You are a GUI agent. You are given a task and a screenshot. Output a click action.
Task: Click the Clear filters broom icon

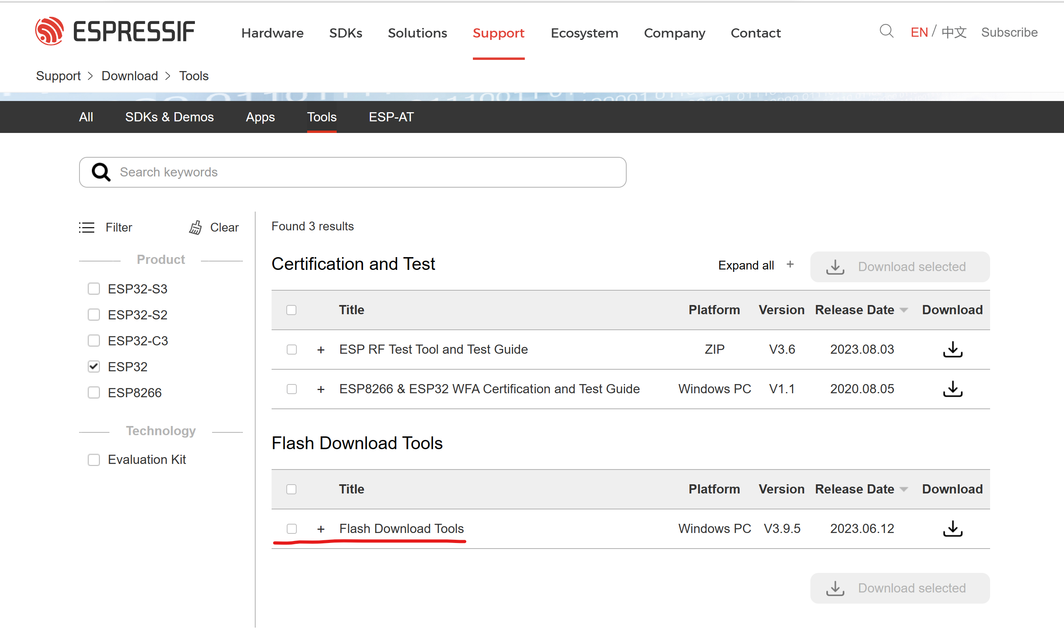coord(195,228)
